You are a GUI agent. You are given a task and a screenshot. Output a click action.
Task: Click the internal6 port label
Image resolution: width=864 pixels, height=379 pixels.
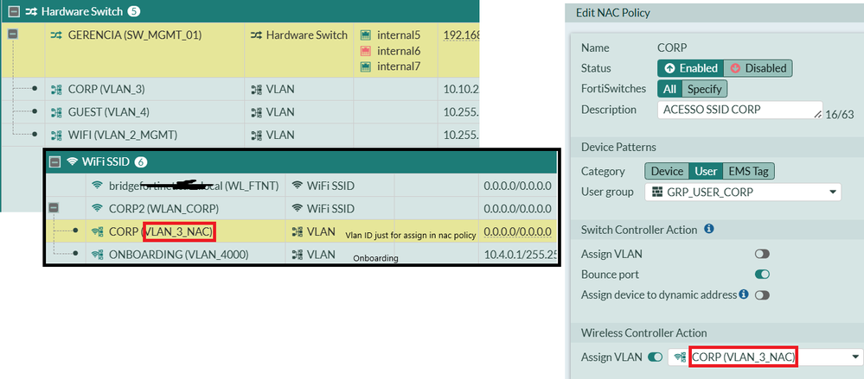399,51
